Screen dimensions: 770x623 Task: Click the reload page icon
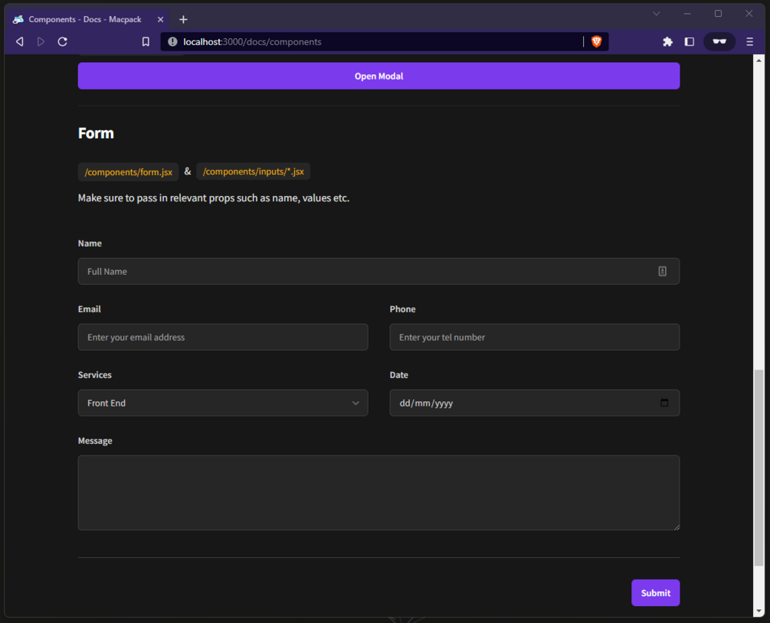pos(63,41)
